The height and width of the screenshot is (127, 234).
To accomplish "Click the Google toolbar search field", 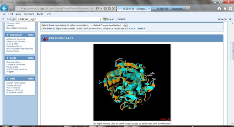I will click(x=58, y=19).
